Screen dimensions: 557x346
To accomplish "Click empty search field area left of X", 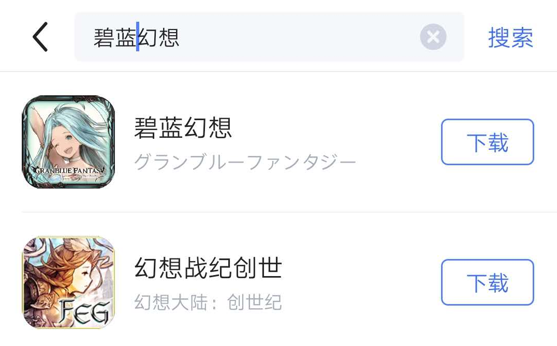I will 298,37.
